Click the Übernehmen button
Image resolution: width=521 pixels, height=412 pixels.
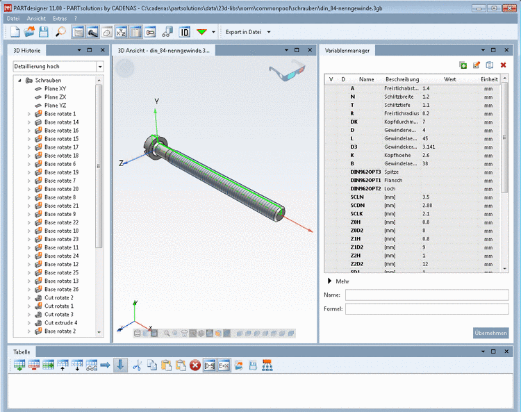[490, 333]
